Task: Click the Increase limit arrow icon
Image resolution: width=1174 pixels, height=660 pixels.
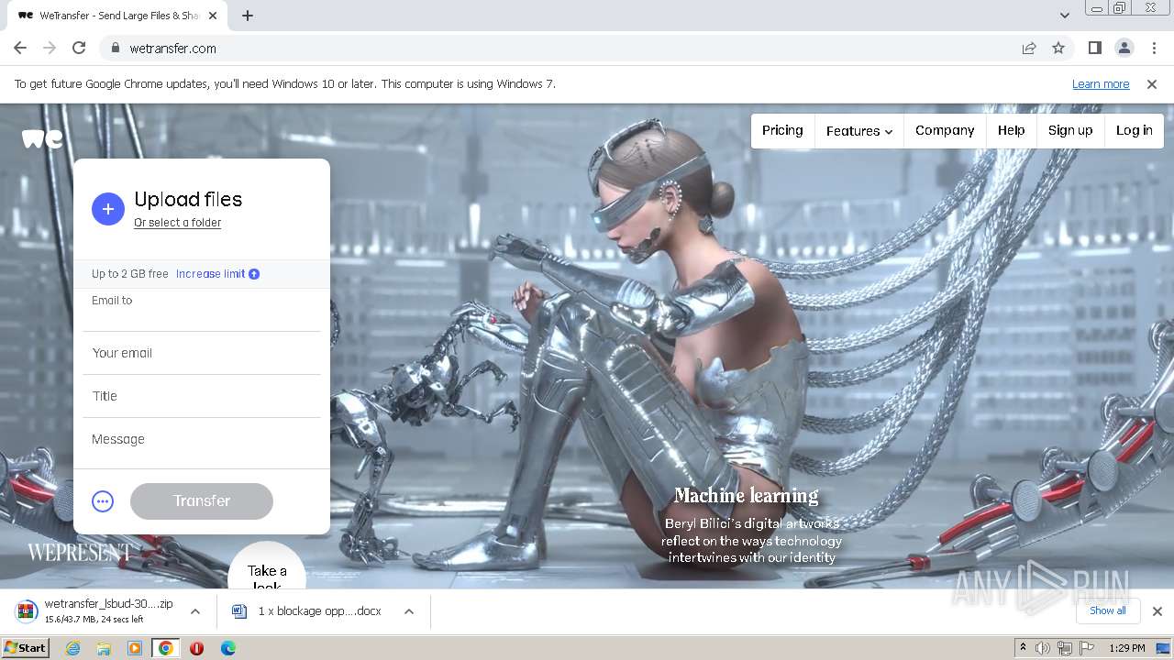Action: [x=254, y=274]
